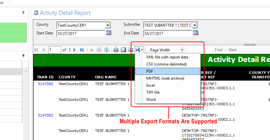Toggle print layout view icon
The width and height of the screenshot is (270, 140).
click(123, 50)
